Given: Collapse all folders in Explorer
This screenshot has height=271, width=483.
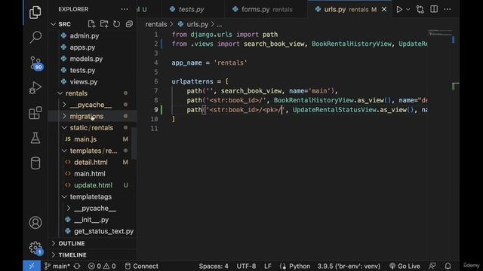Looking at the screenshot, I should 129,24.
